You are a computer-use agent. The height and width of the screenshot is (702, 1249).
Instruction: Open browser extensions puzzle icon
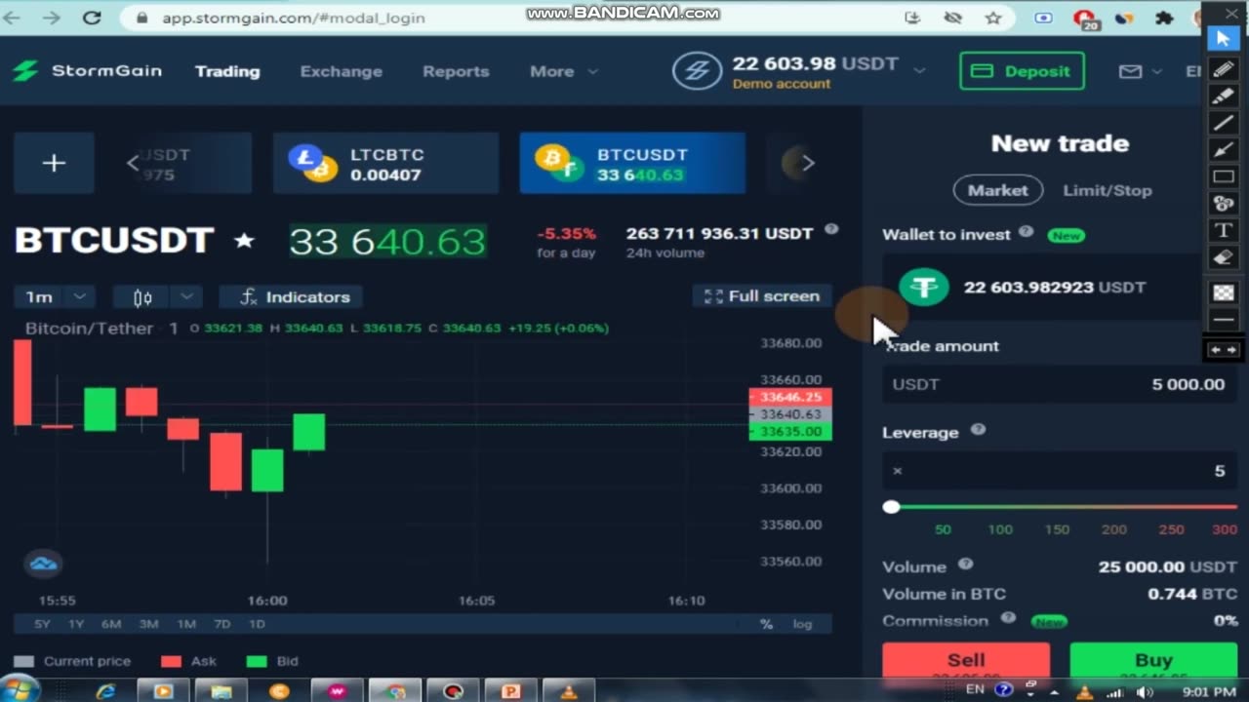coord(1163,18)
